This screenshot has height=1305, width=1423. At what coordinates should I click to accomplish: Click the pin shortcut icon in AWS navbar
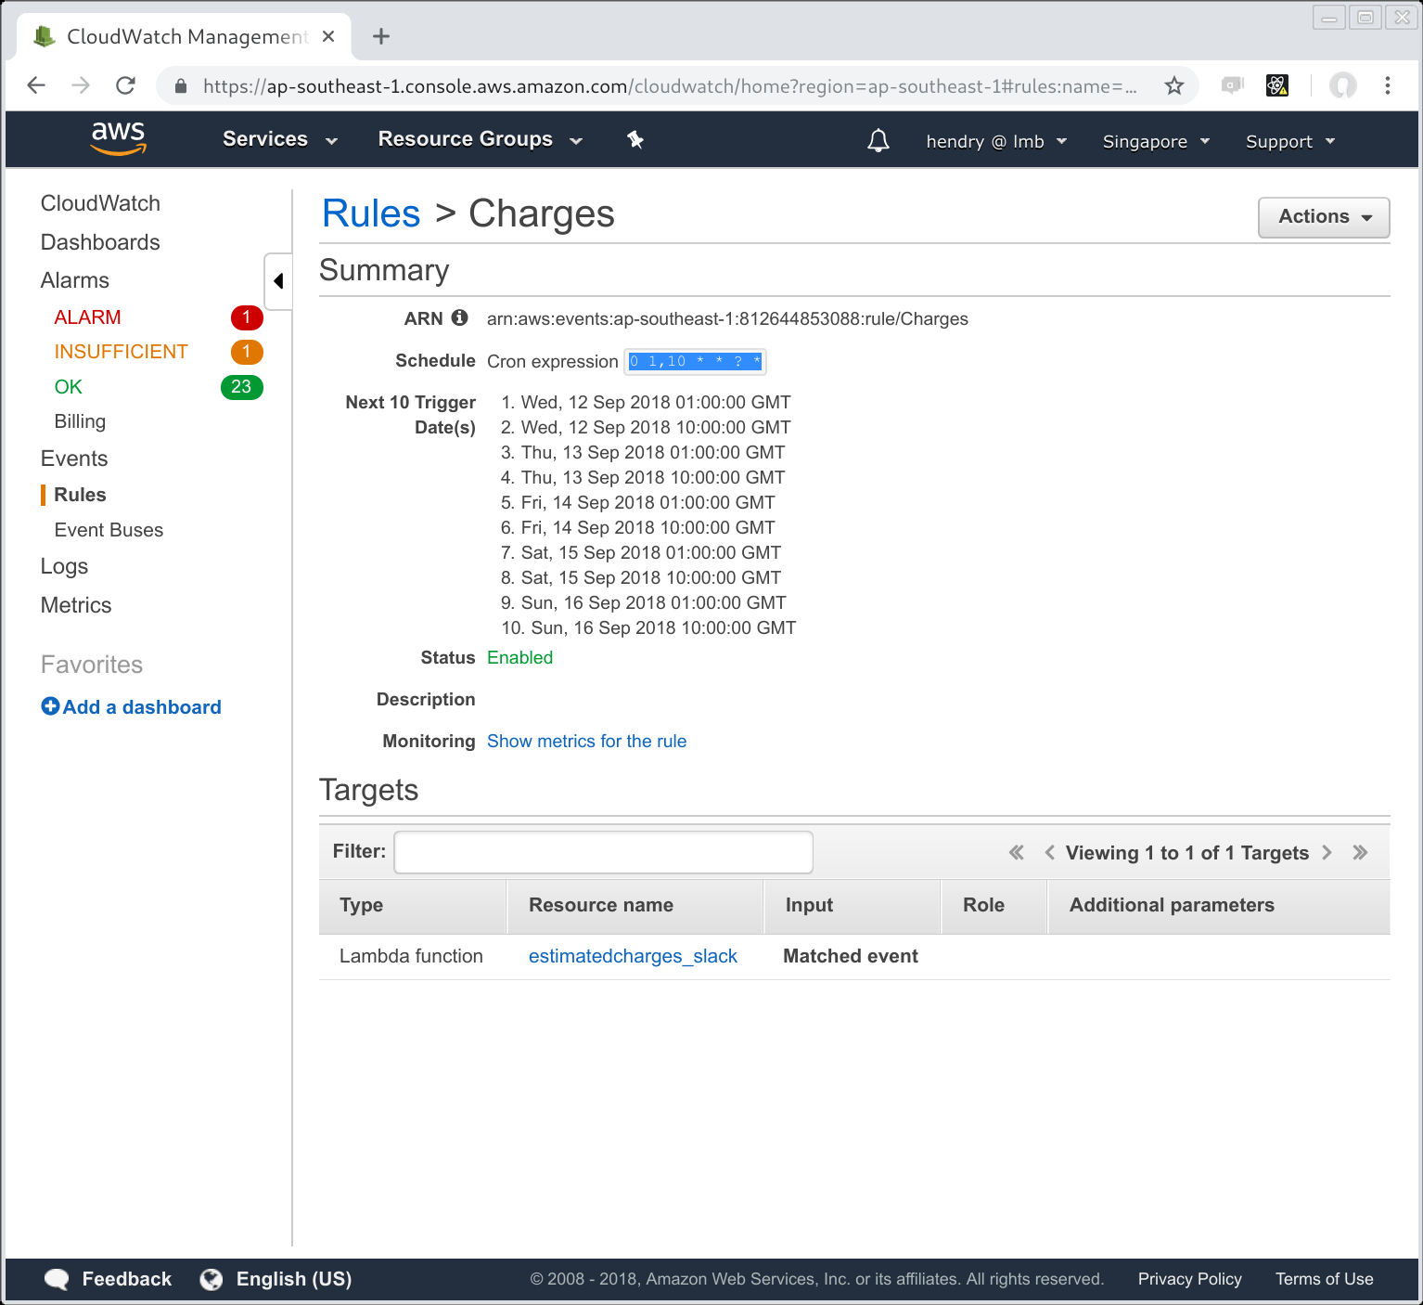(x=635, y=139)
